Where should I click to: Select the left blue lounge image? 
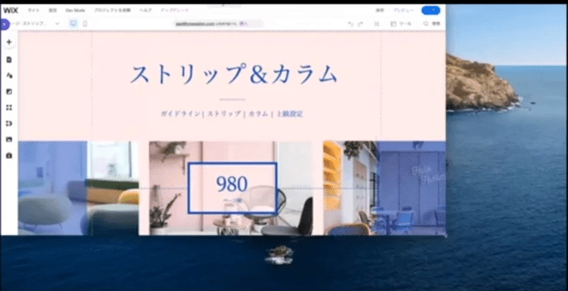click(x=78, y=187)
